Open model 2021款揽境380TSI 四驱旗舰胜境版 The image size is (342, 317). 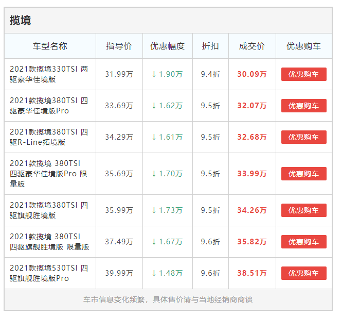click(x=49, y=210)
